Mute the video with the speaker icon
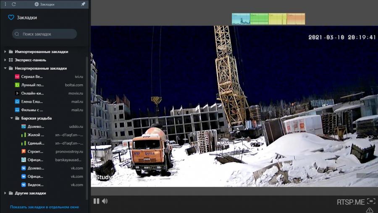Screen dimensions: 378x213 105,201
